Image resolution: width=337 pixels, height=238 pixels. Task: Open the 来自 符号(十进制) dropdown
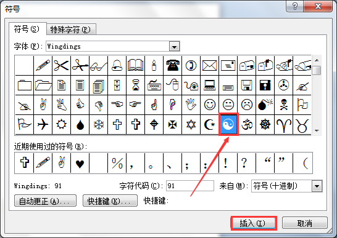(x=317, y=186)
